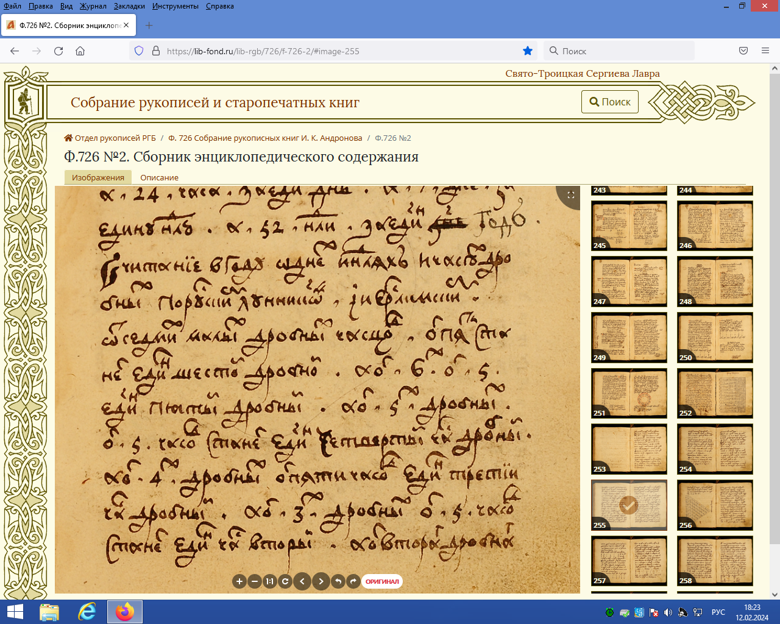The width and height of the screenshot is (780, 624).
Task: Select thumbnail 246
Action: [x=715, y=225]
